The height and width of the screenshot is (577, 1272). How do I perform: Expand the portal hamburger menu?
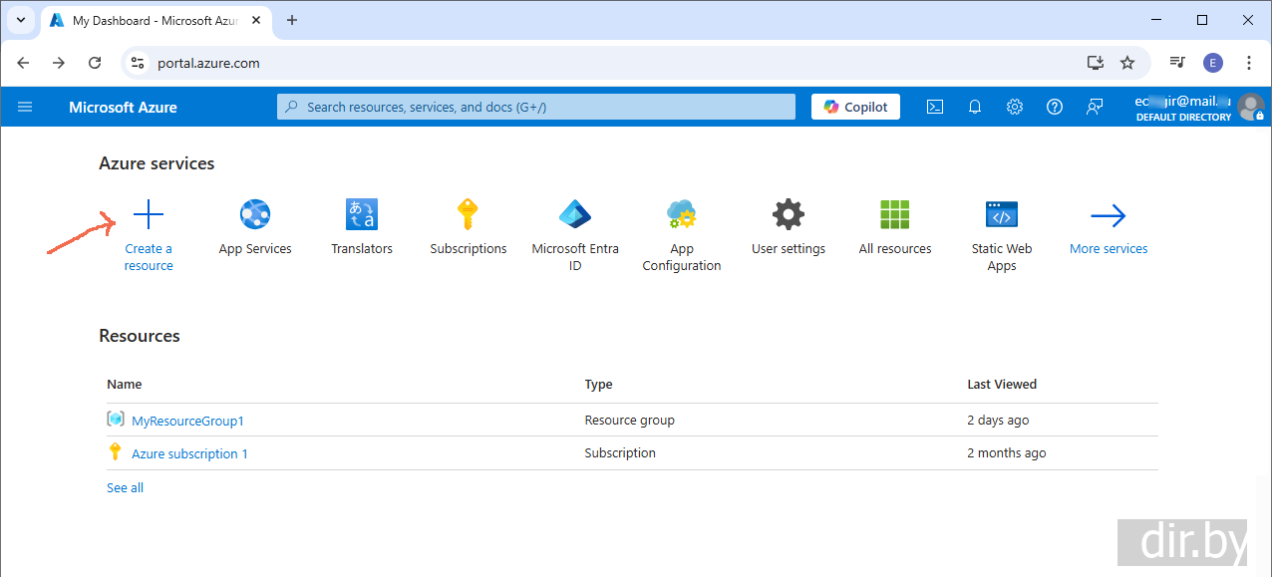click(x=25, y=107)
